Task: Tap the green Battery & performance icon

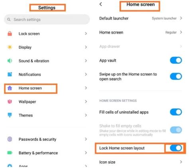Action: (10, 153)
